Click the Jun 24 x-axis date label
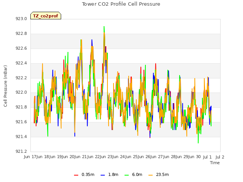Viewport: 243px width, 182px height. tap(119, 157)
